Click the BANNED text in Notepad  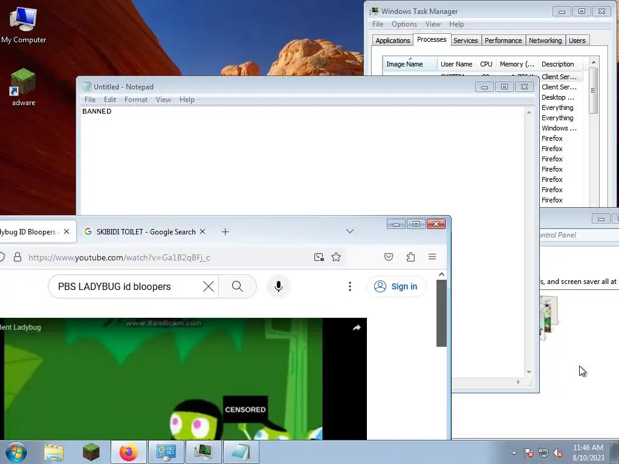(x=97, y=111)
